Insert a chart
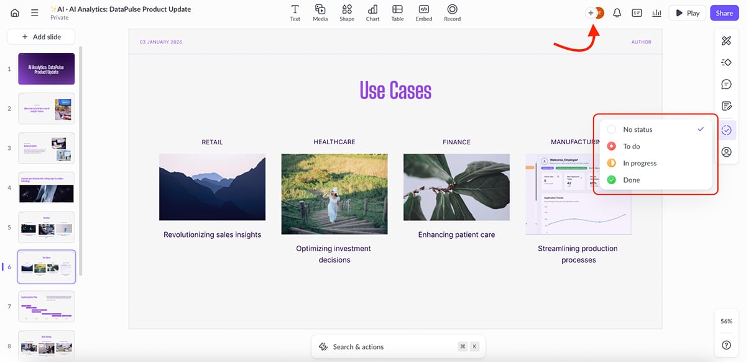This screenshot has width=746, height=362. point(372,12)
